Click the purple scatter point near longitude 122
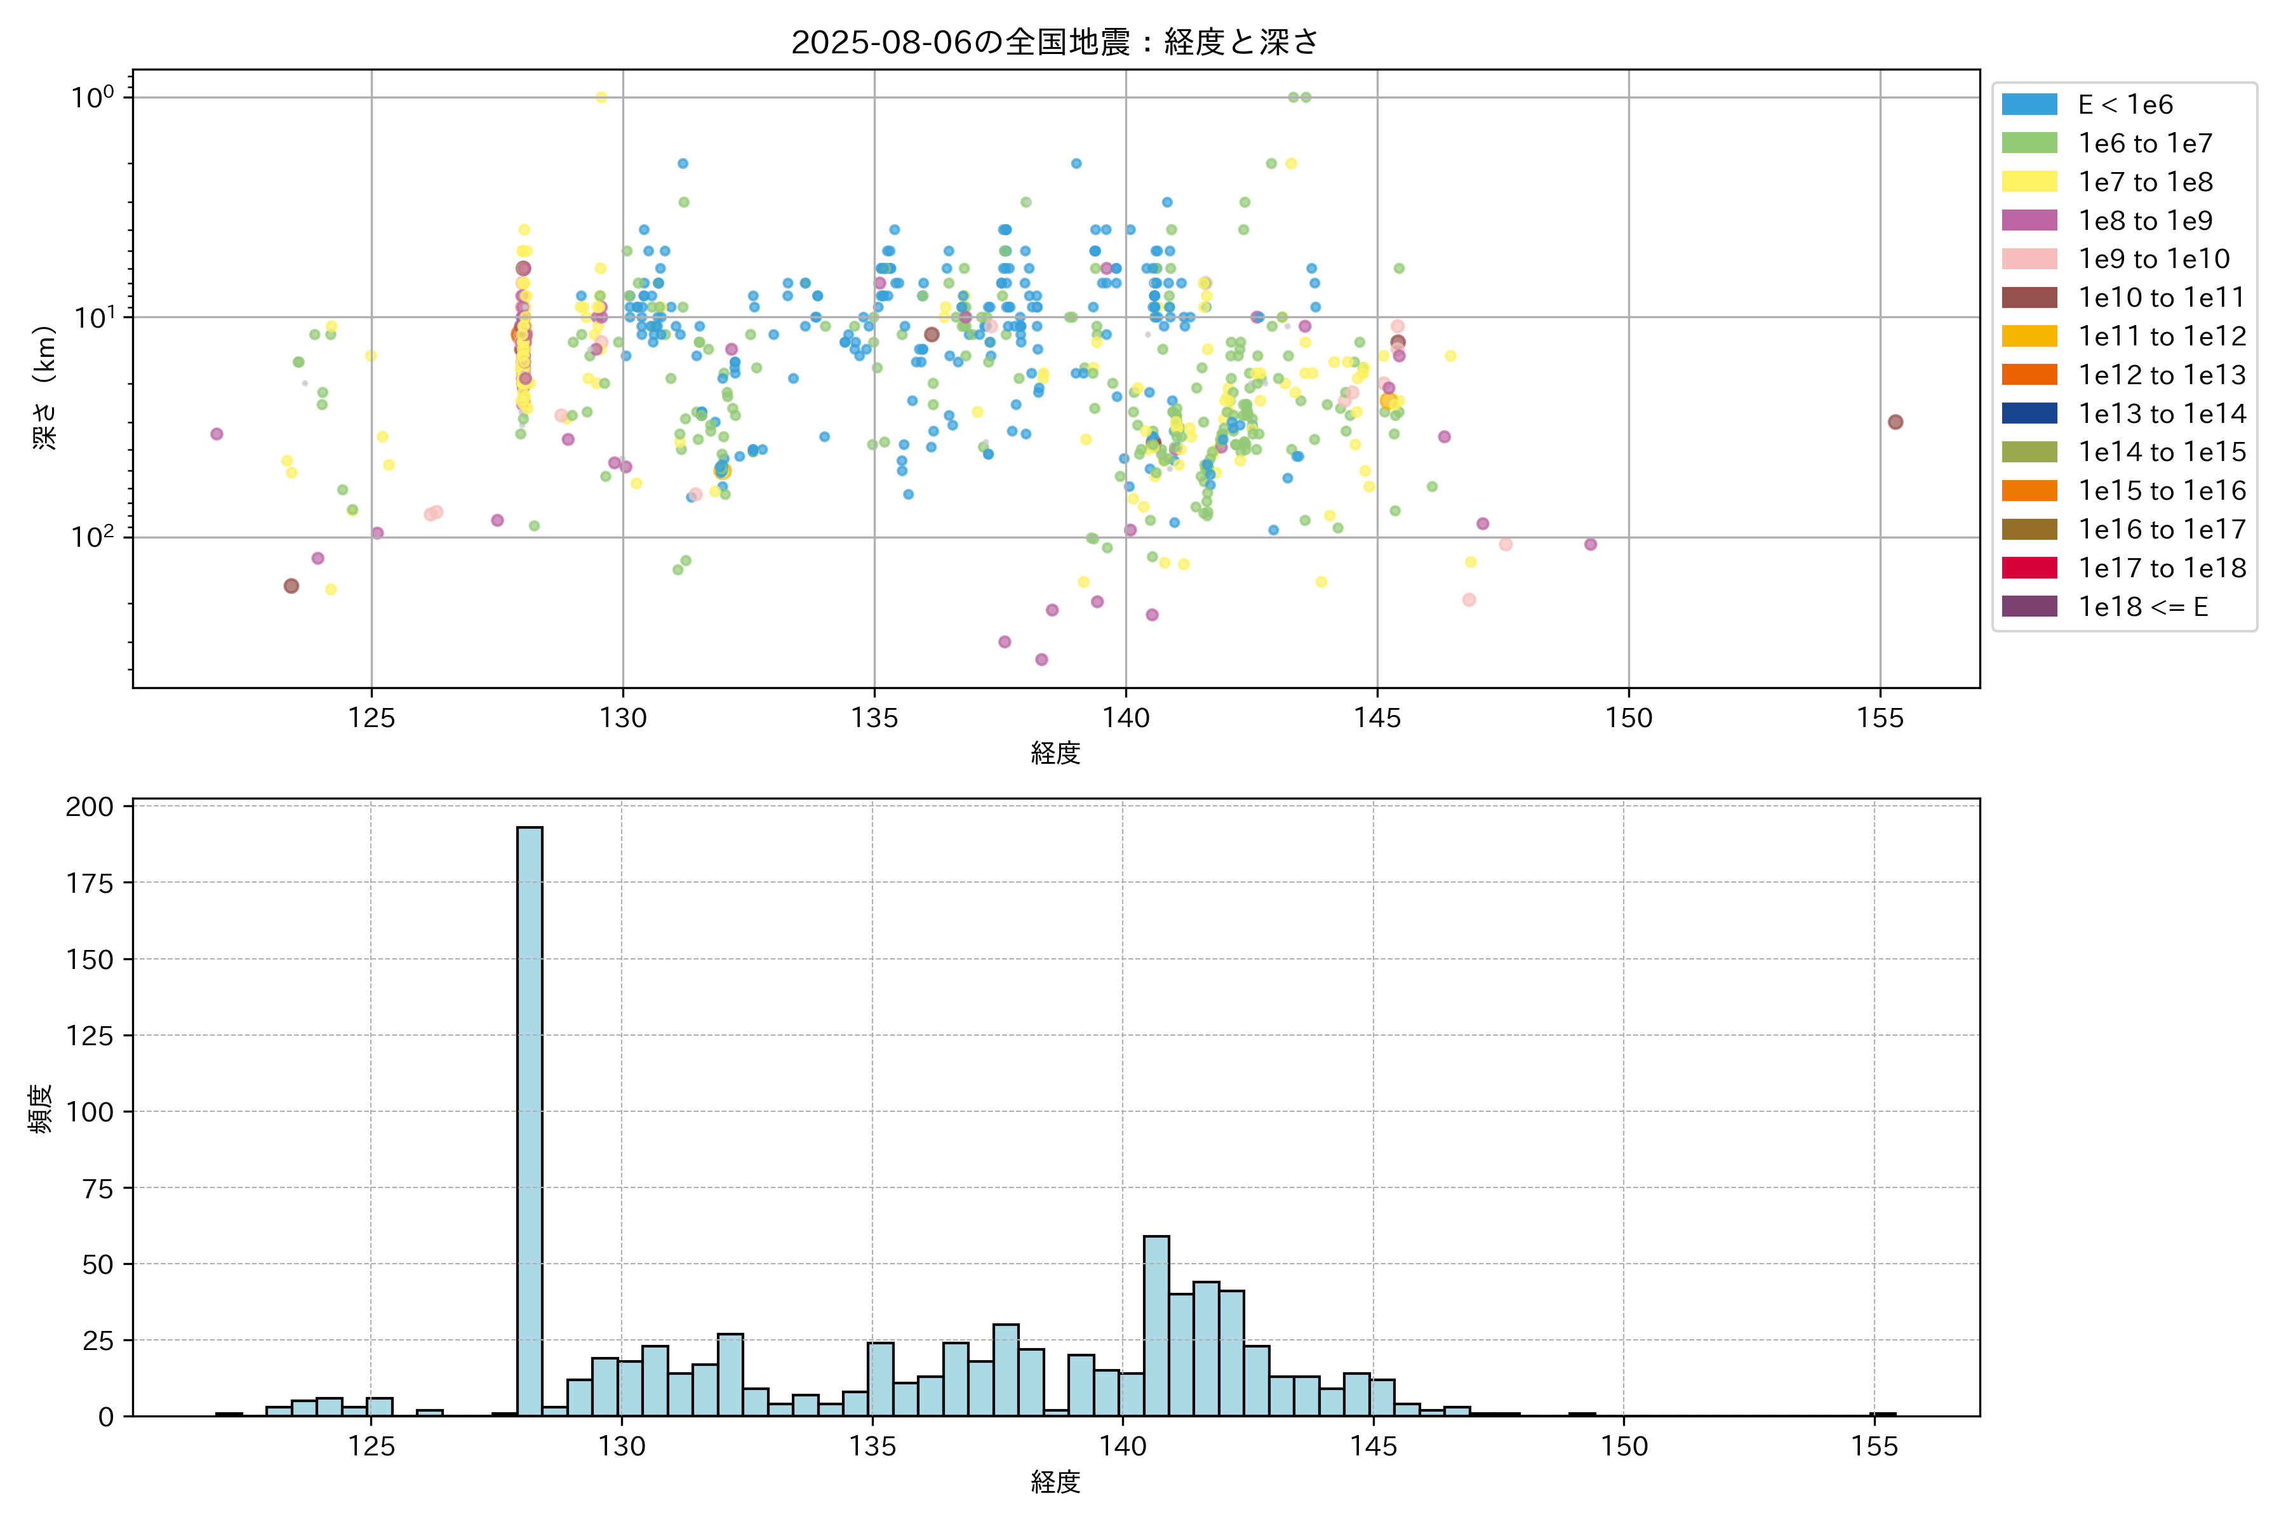 coord(217,434)
